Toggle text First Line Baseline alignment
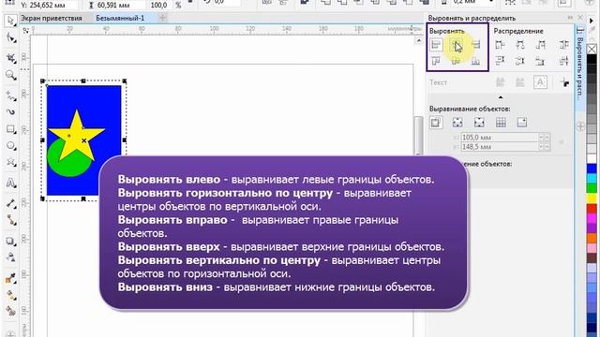The height and width of the screenshot is (337, 600). coord(500,82)
